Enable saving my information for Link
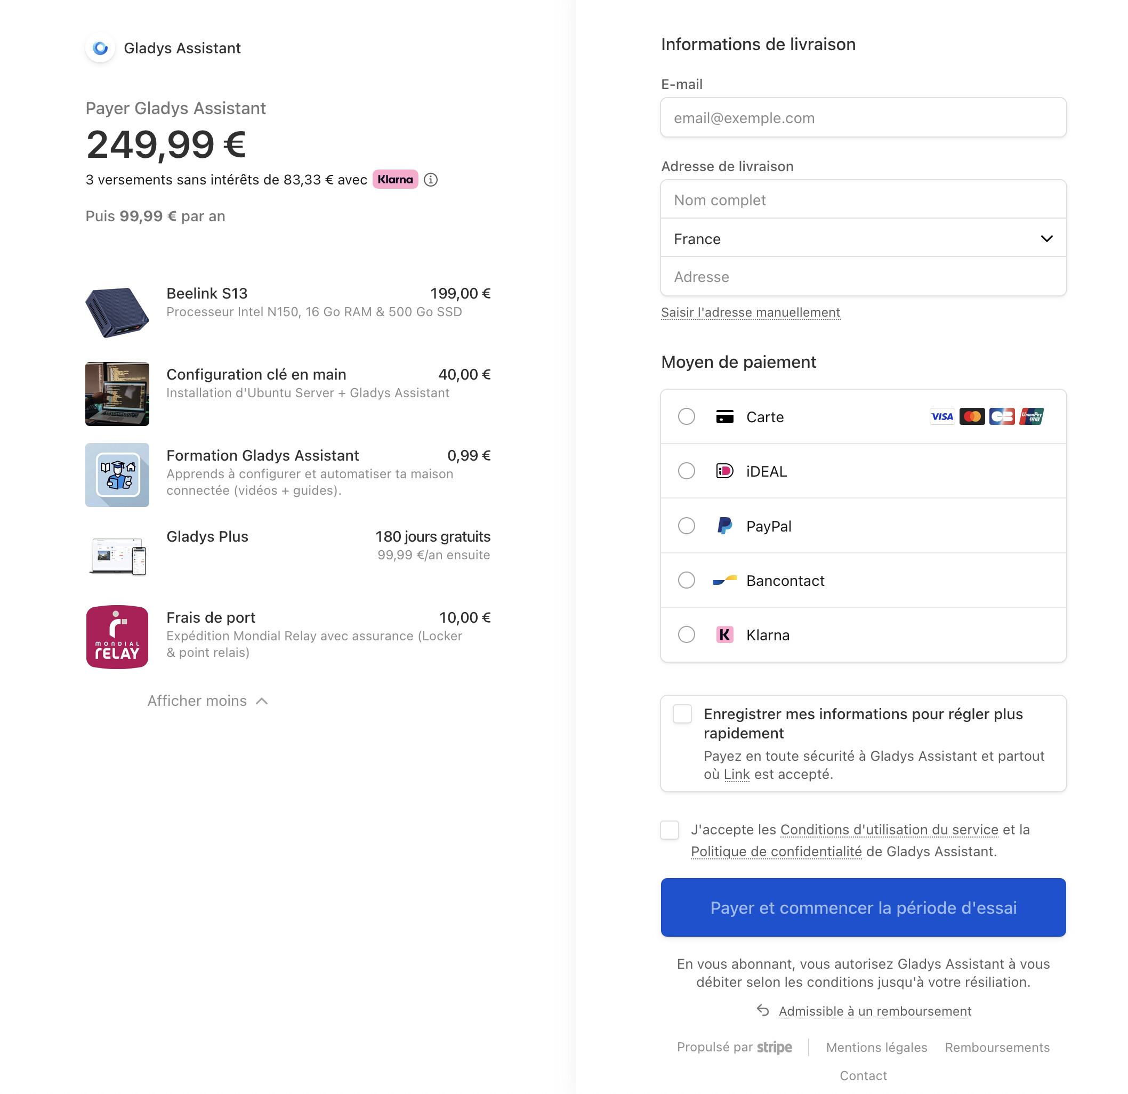 coord(682,714)
